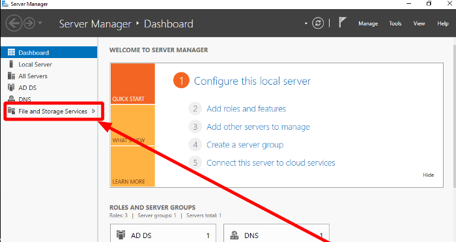Screen dimensions: 456x242
Task: Select DNS in the sidebar
Action: [49, 99]
